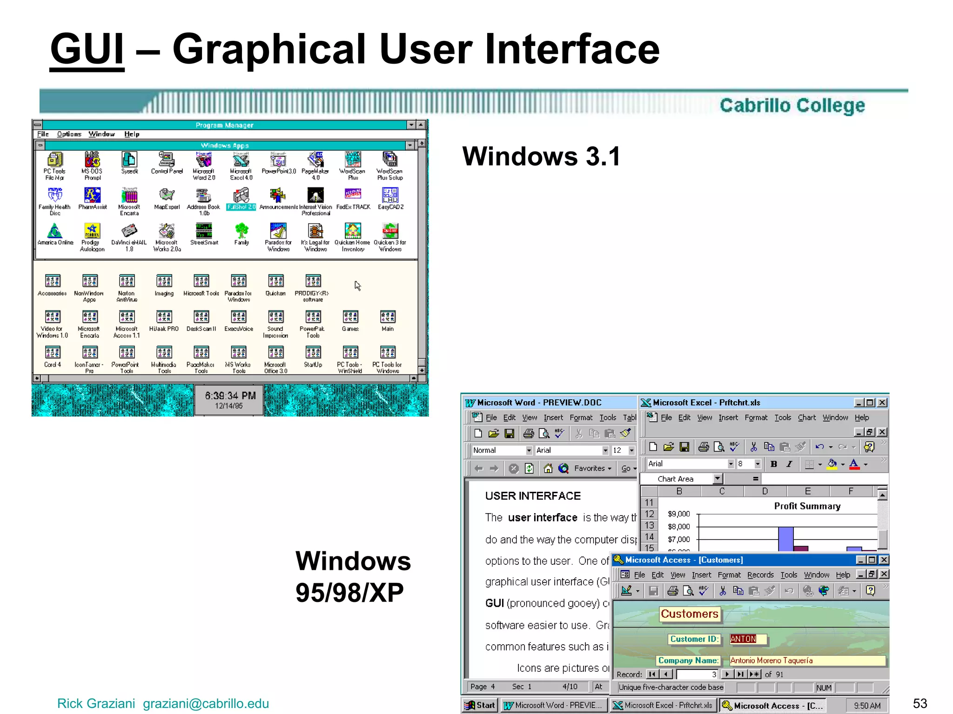
Task: Open Word Insert menu
Action: click(x=553, y=418)
